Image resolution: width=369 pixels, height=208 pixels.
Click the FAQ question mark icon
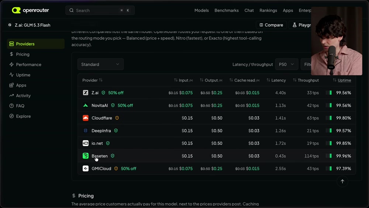point(11,106)
